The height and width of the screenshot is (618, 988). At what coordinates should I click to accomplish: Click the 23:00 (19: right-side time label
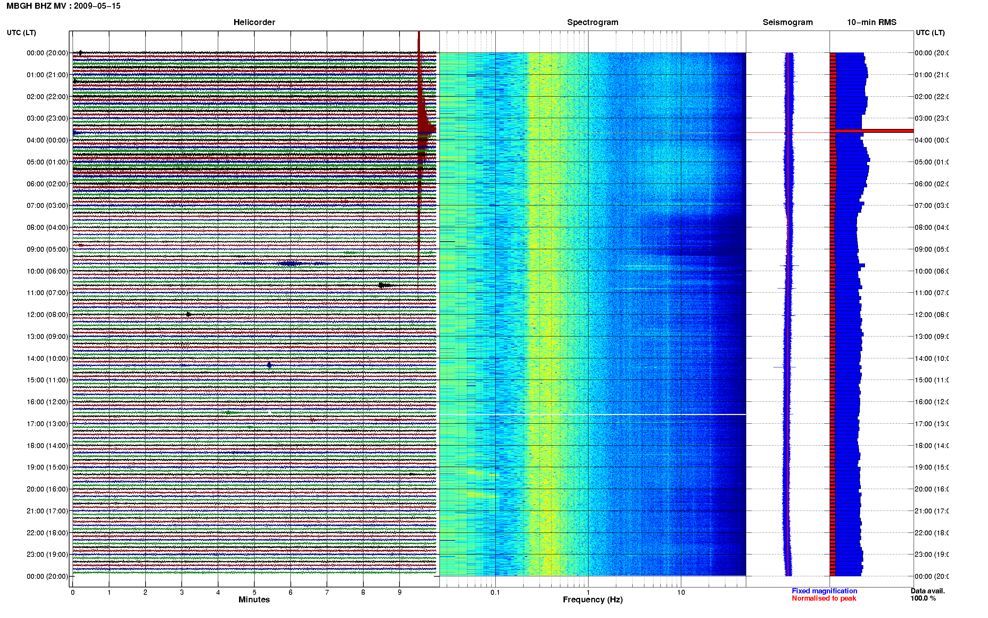(x=932, y=555)
